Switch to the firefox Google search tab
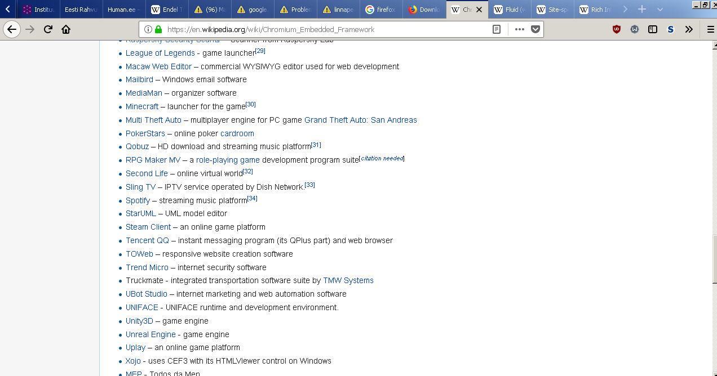 tap(381, 10)
